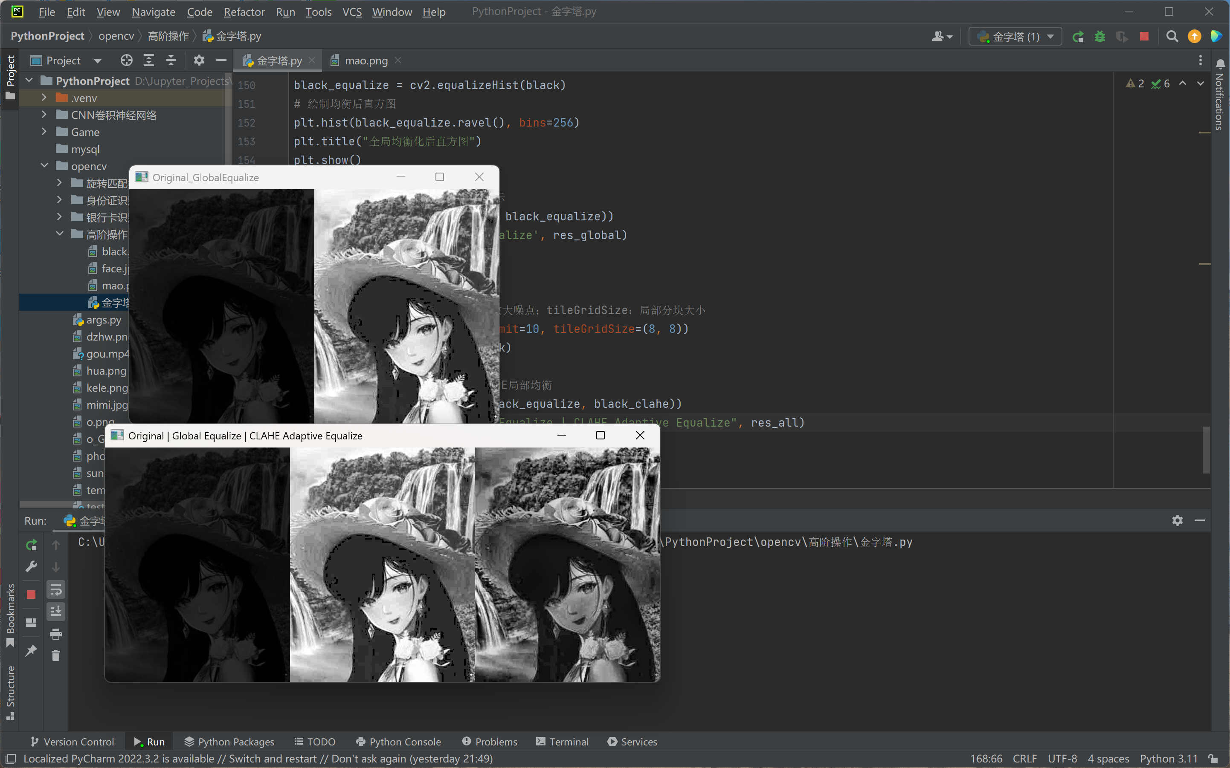The height and width of the screenshot is (768, 1230).
Task: Pin the Run tab
Action: (31, 651)
